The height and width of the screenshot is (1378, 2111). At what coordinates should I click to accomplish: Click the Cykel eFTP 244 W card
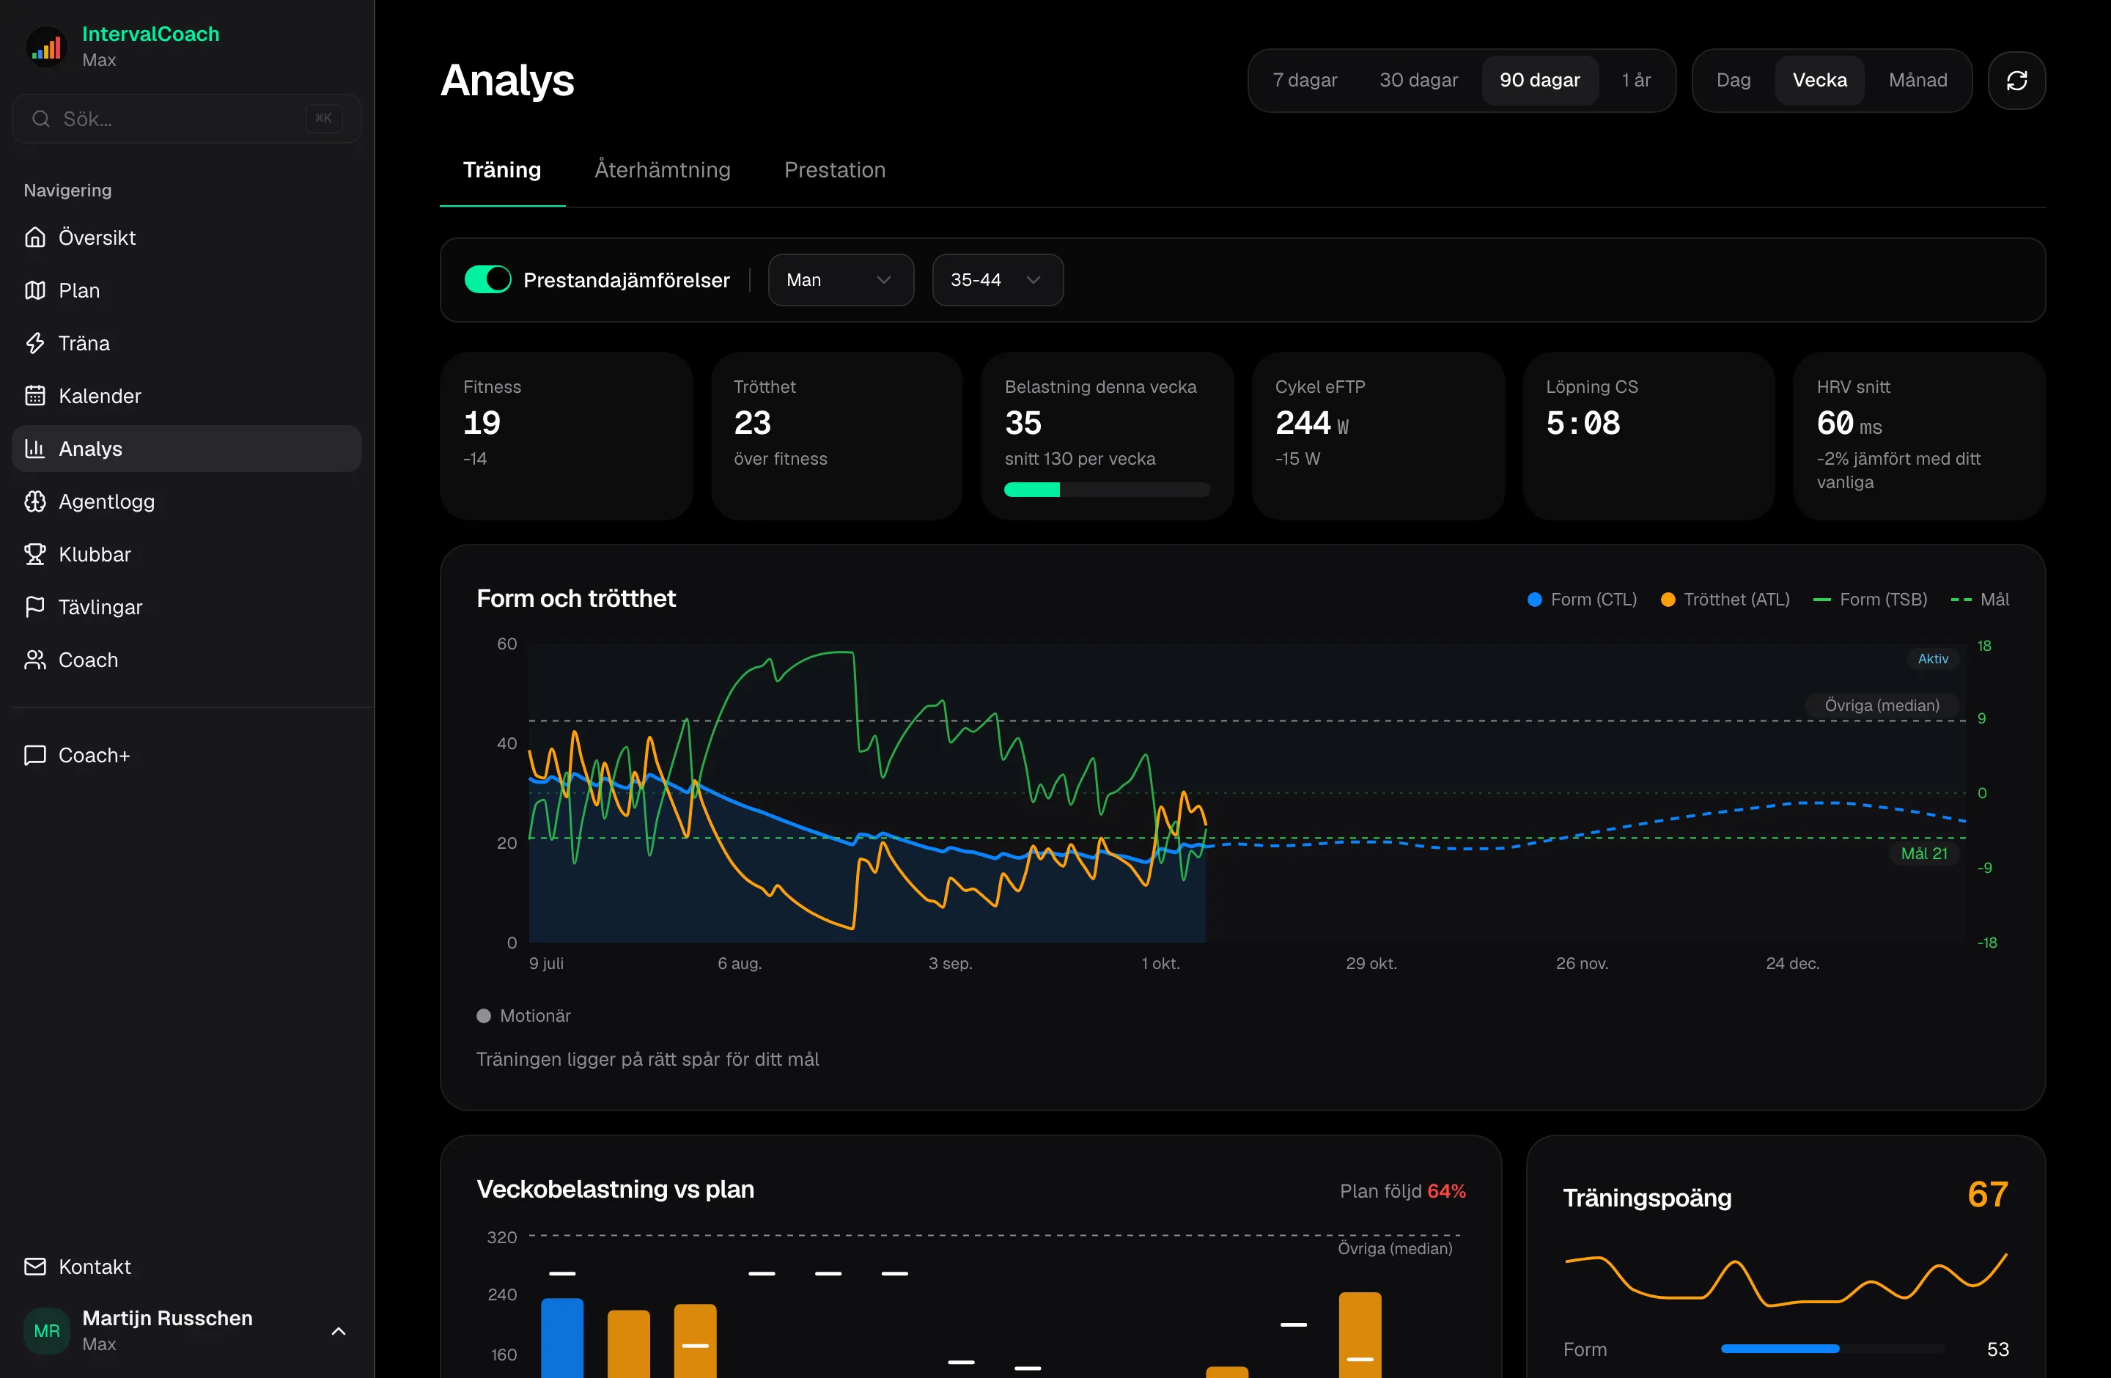tap(1377, 435)
